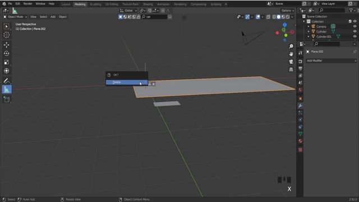
Task: Open Scene properties tab
Action: (301, 82)
